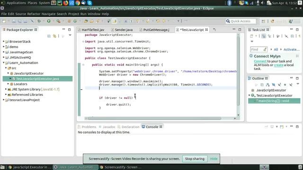Viewport: 303px width, 170px height.
Task: Click the Connect link in Mylyn
Action: [x=260, y=61]
